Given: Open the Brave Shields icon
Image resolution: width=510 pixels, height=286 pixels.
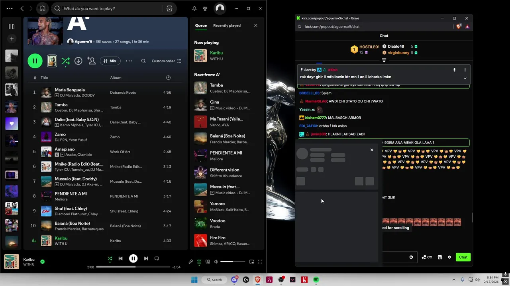Looking at the screenshot, I should point(459,27).
